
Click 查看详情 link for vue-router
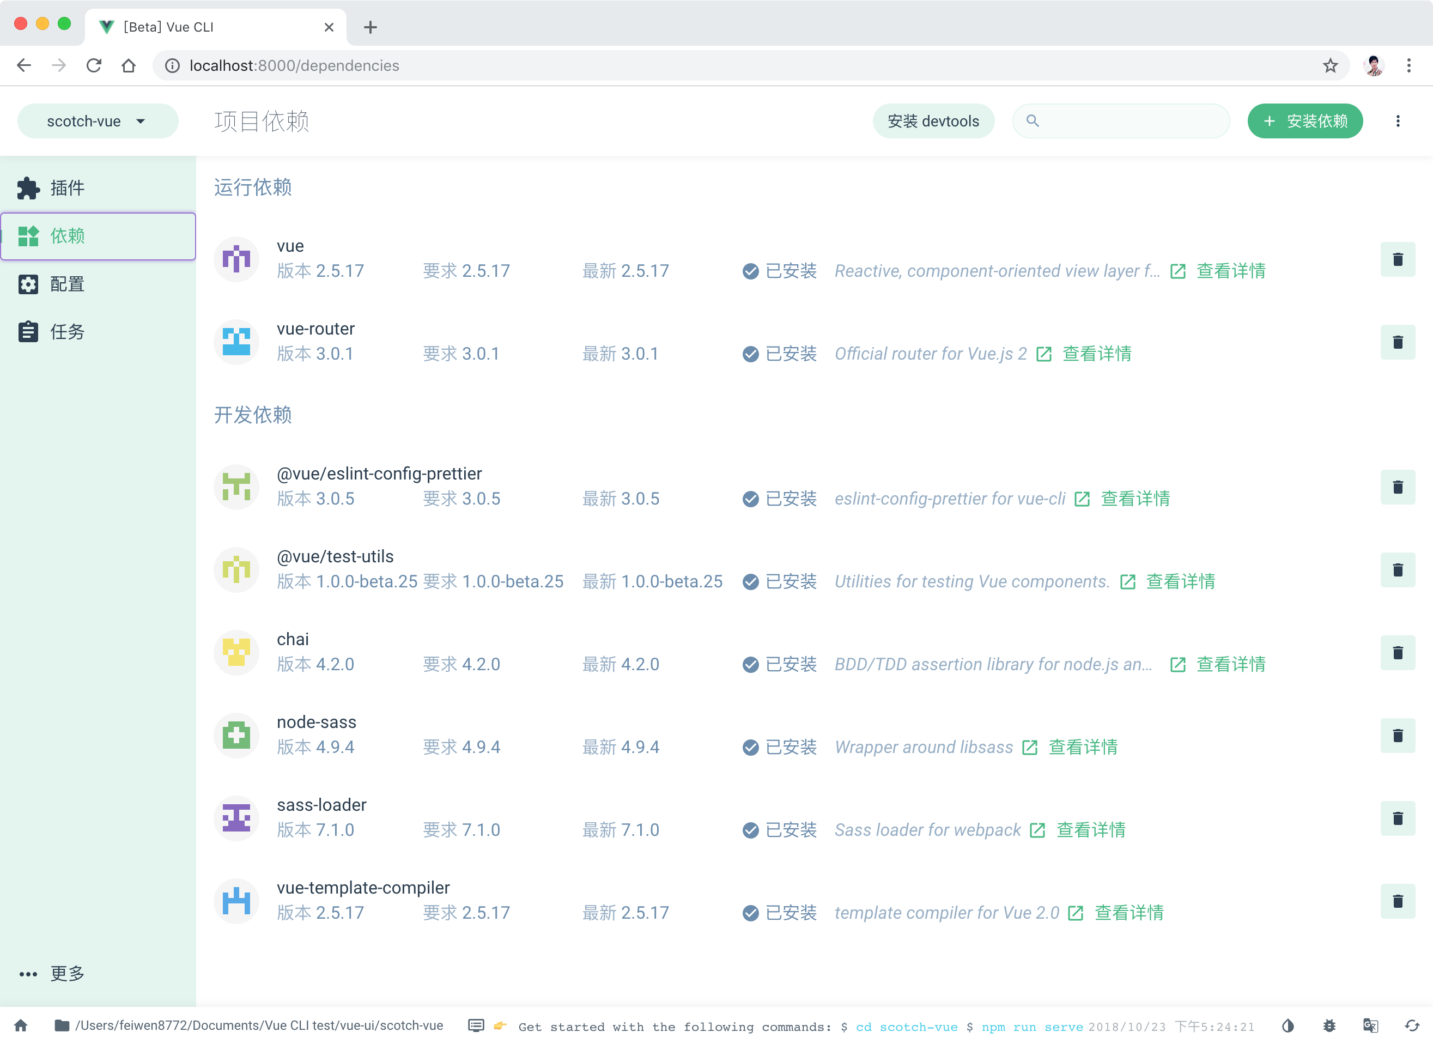(1097, 354)
